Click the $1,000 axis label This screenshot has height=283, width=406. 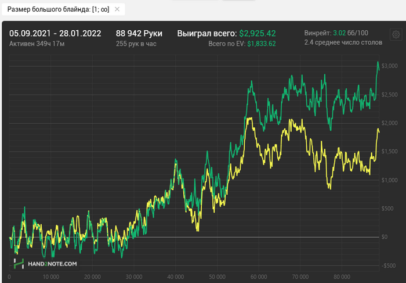[x=389, y=180]
